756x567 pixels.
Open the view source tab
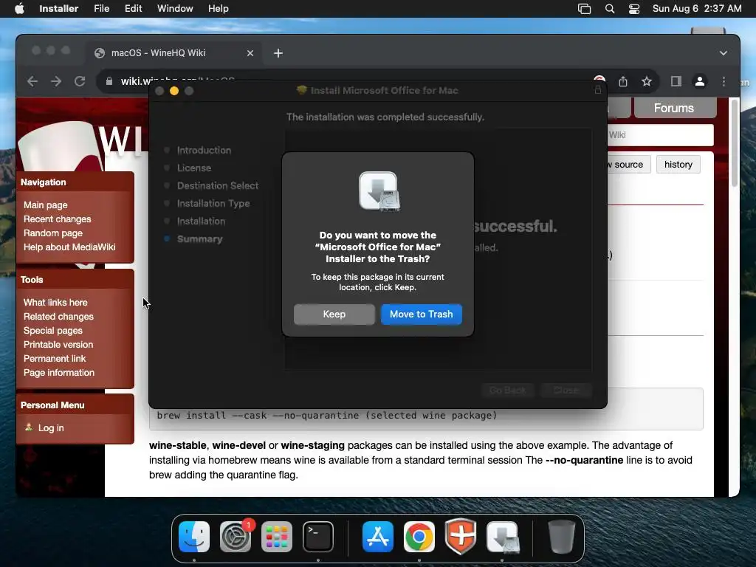(x=629, y=165)
